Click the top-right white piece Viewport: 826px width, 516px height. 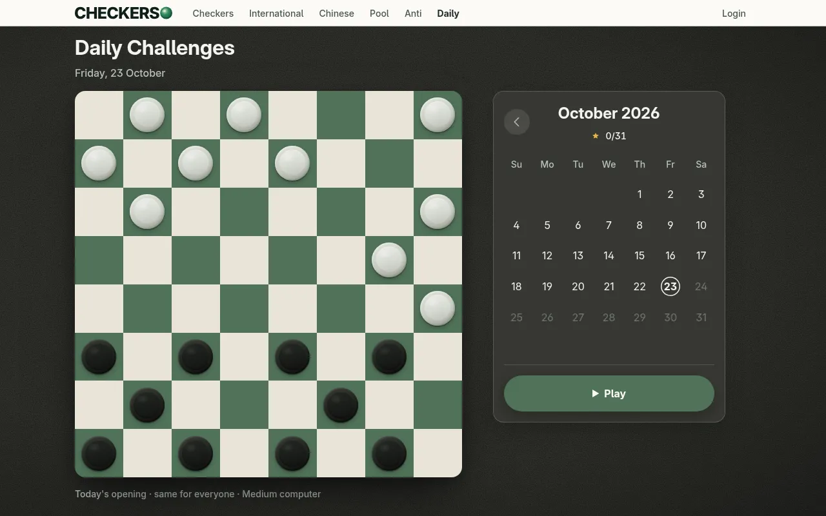pyautogui.click(x=438, y=115)
